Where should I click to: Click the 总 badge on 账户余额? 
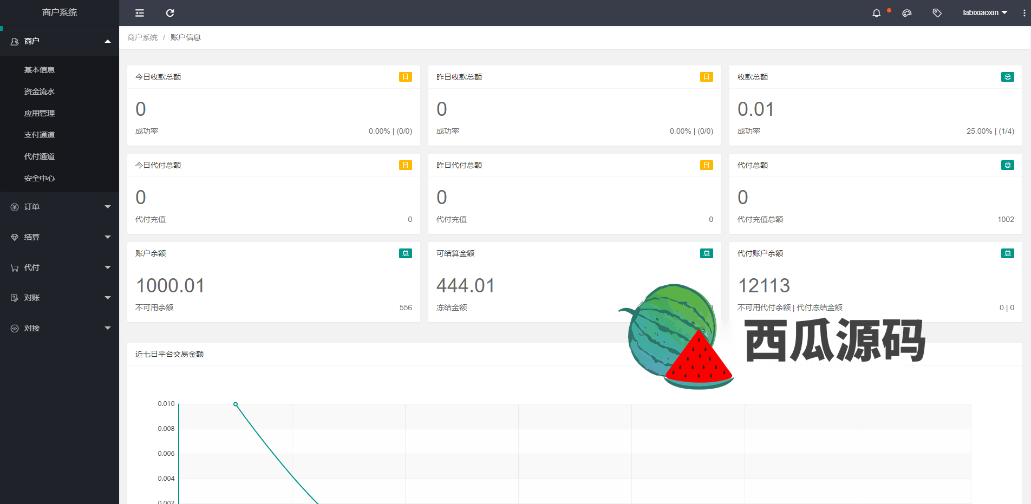(406, 253)
